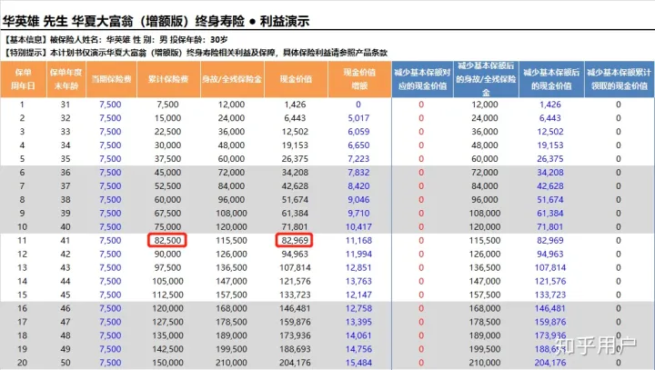Click black 现金价值 204,176 in year 20 row
The height and width of the screenshot is (370, 655).
click(x=295, y=363)
